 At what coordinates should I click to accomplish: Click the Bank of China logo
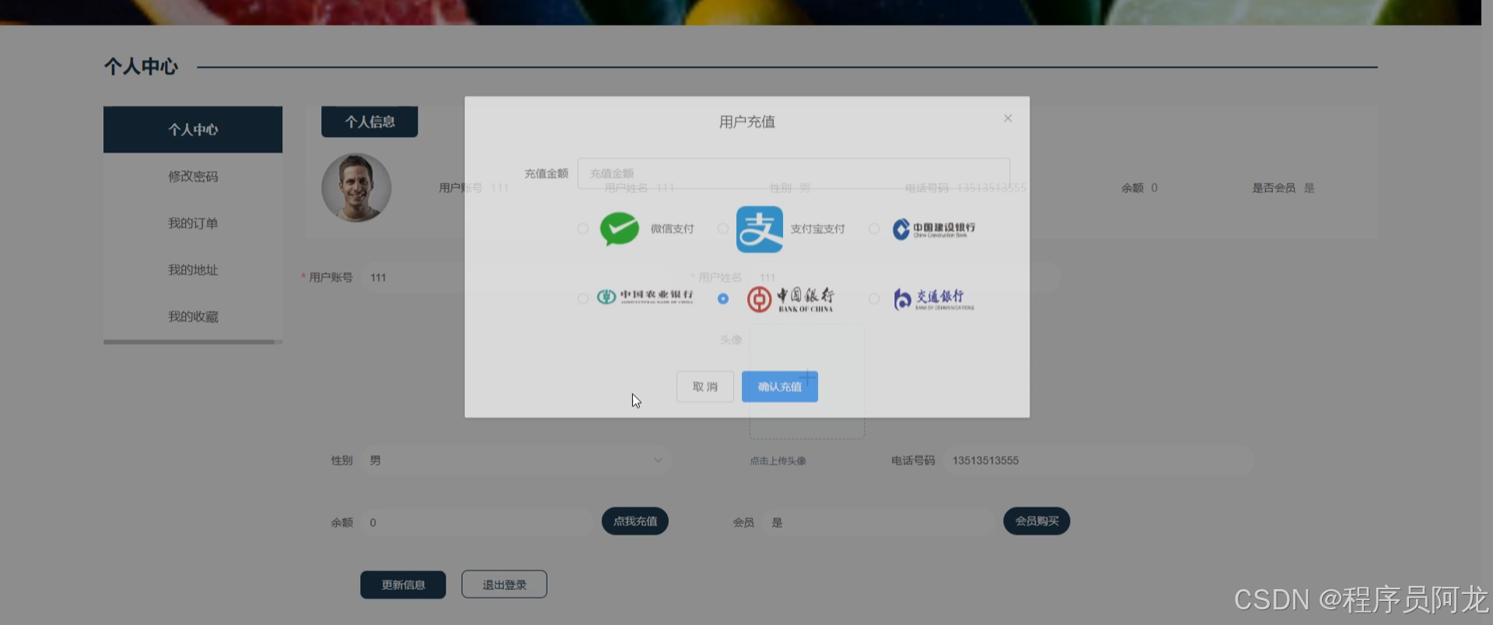[x=790, y=299]
